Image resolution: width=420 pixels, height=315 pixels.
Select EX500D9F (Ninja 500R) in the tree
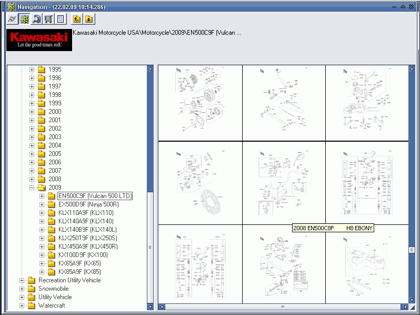[88, 204]
